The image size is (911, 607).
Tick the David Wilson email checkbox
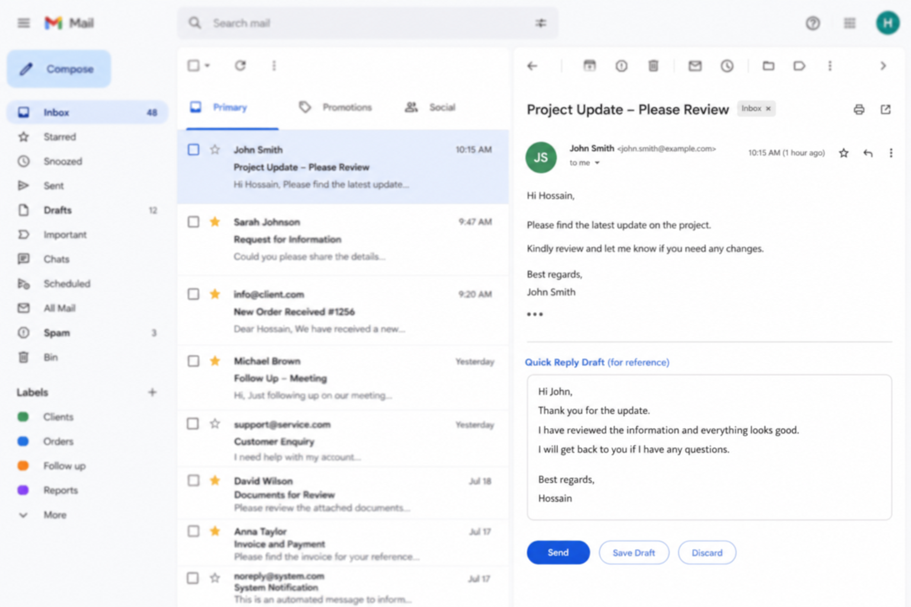[x=193, y=480]
